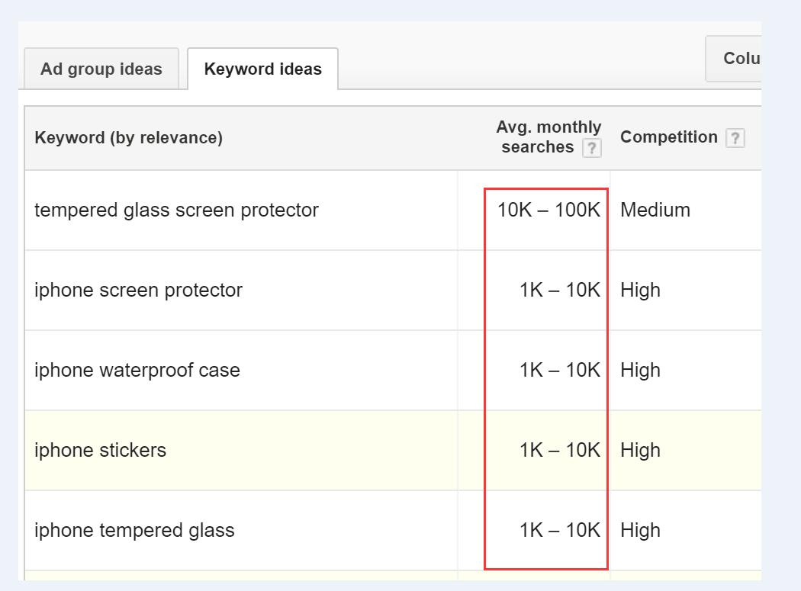Image resolution: width=801 pixels, height=591 pixels.
Task: Select keyword iphone stickers
Action: point(100,450)
